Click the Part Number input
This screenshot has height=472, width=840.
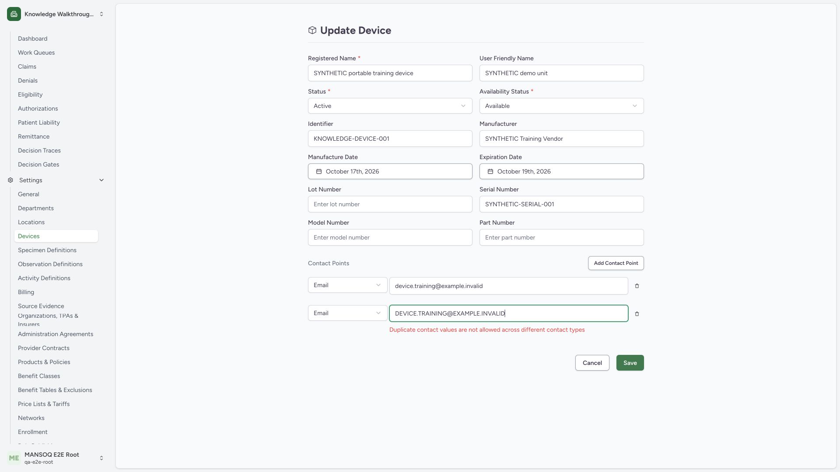pos(562,237)
